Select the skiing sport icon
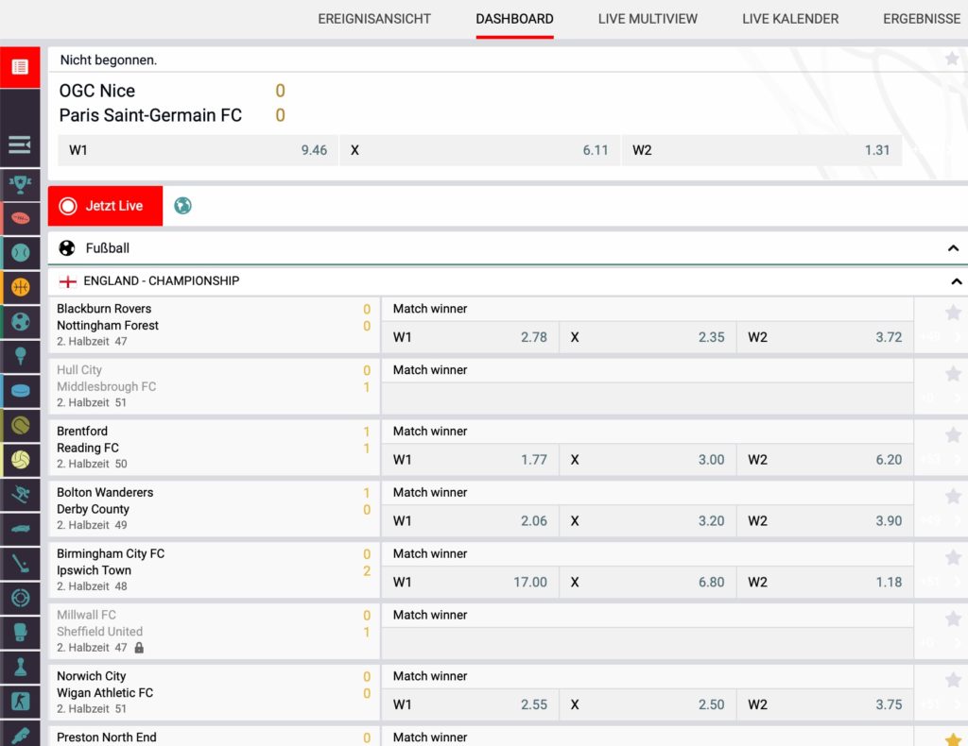The width and height of the screenshot is (968, 746). click(20, 495)
